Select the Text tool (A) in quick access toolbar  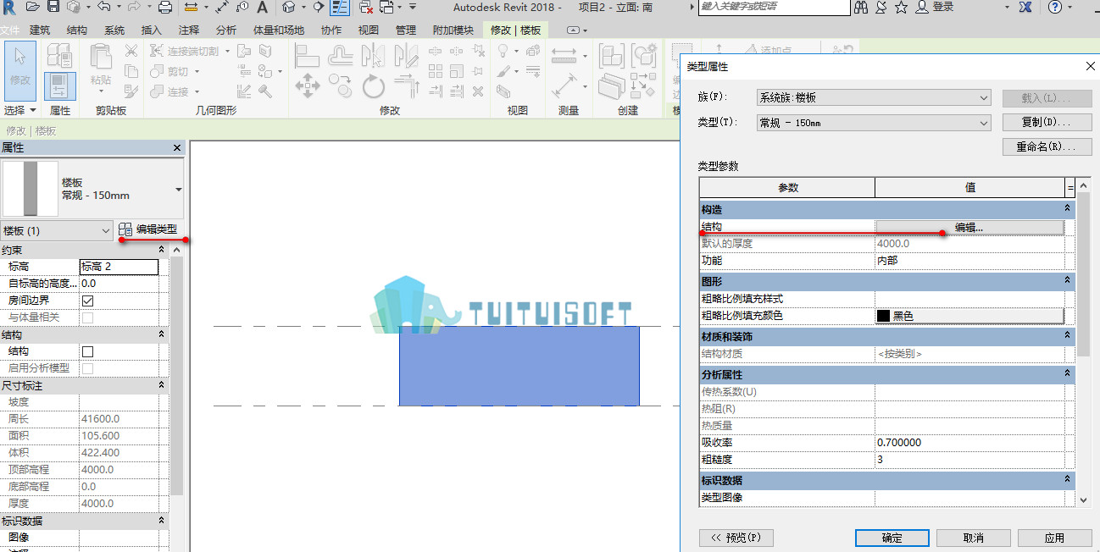pos(262,7)
